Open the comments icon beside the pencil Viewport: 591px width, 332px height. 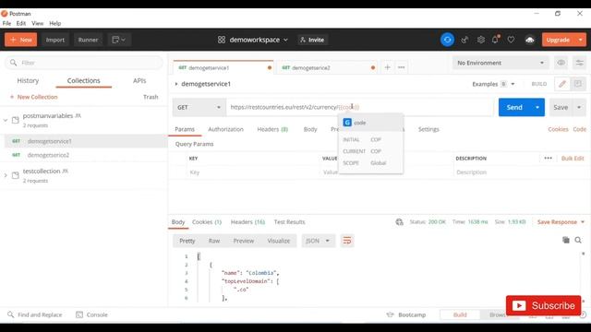577,84
